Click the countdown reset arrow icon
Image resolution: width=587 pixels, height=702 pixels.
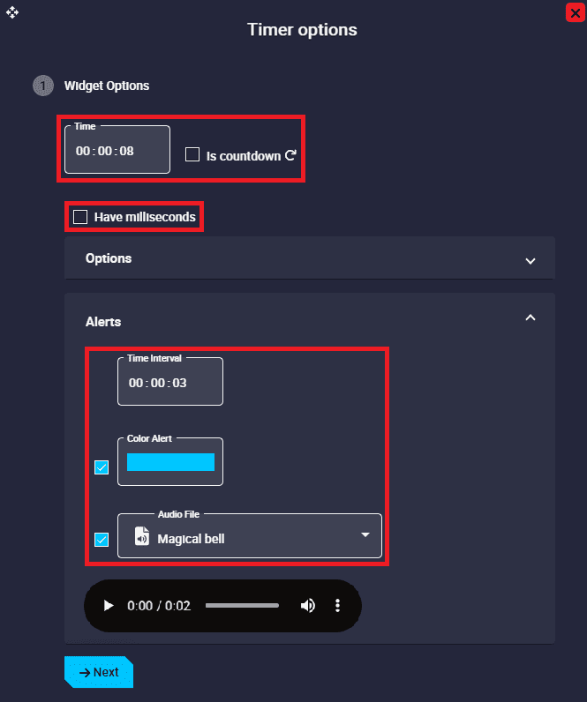tap(290, 155)
